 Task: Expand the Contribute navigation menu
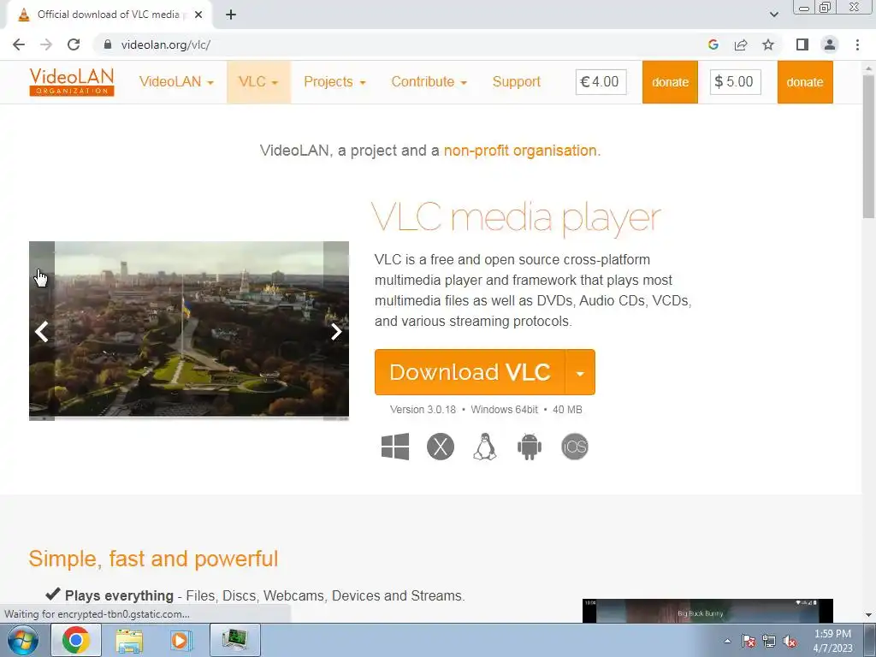(429, 81)
